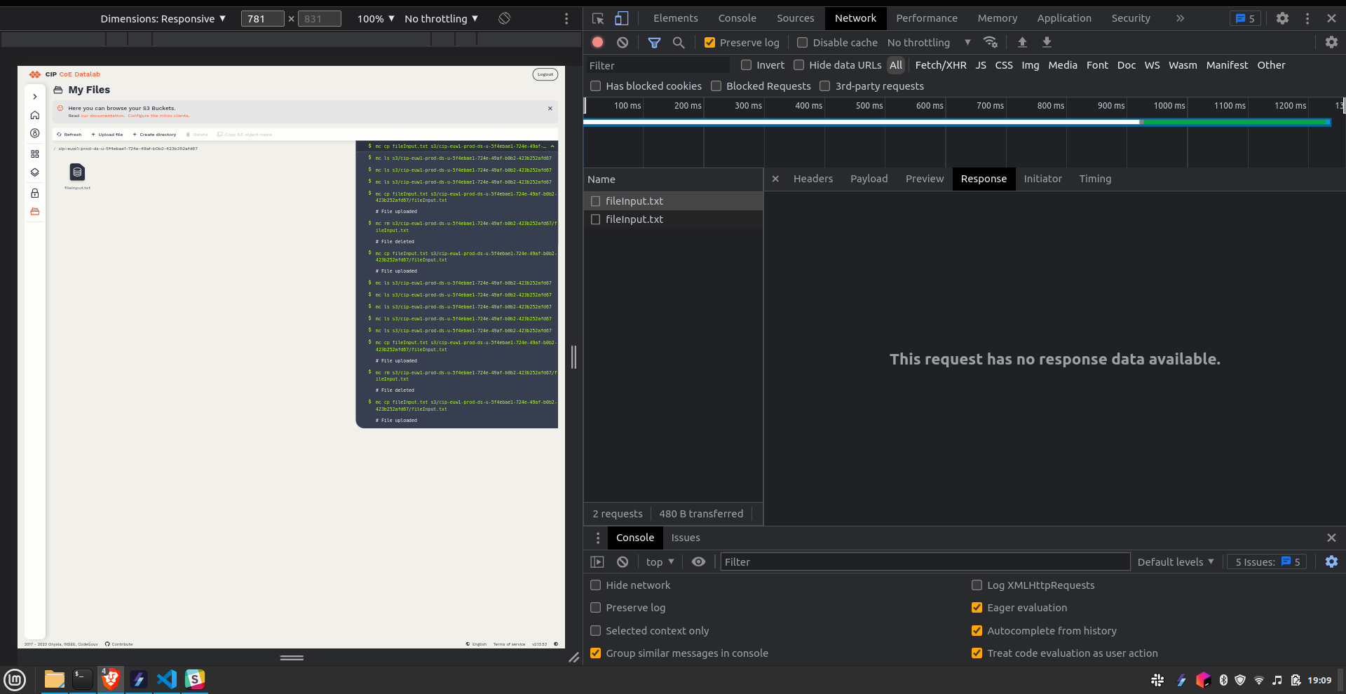Open the No throttling dropdown
The image size is (1346, 694).
click(x=927, y=42)
